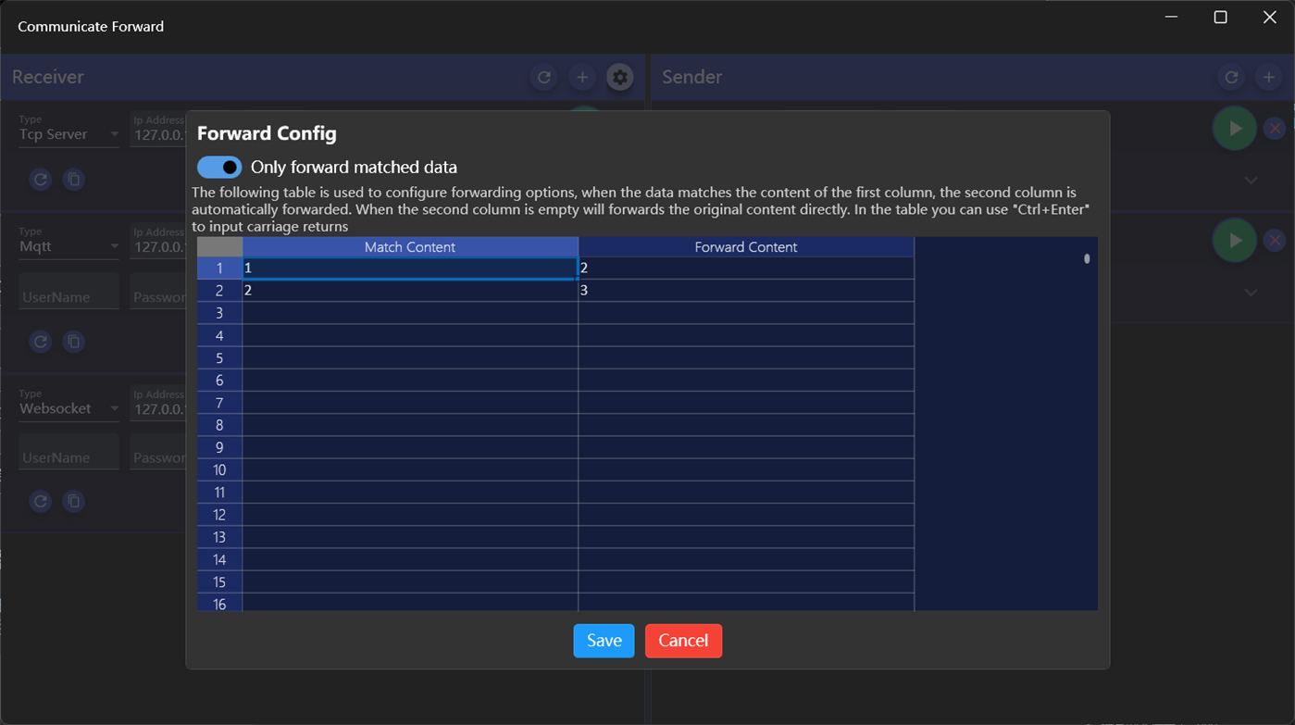
Task: Expand second sender details chevron
Action: point(1251,293)
